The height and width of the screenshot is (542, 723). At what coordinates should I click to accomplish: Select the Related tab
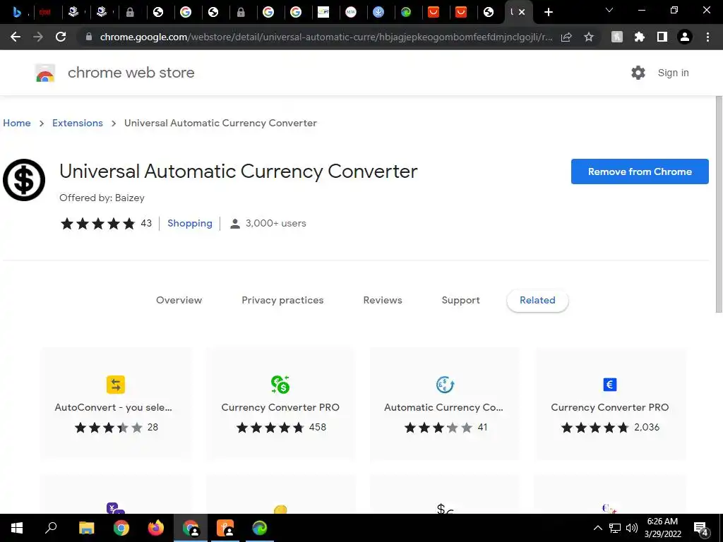point(537,300)
